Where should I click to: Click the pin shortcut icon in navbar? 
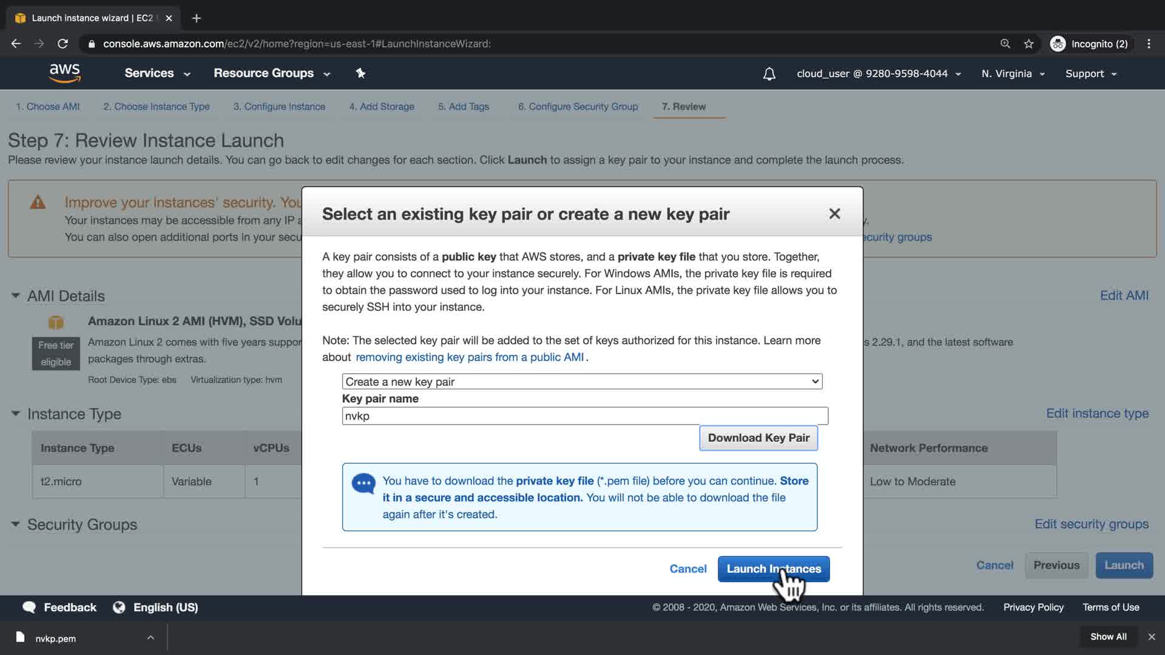pos(360,73)
